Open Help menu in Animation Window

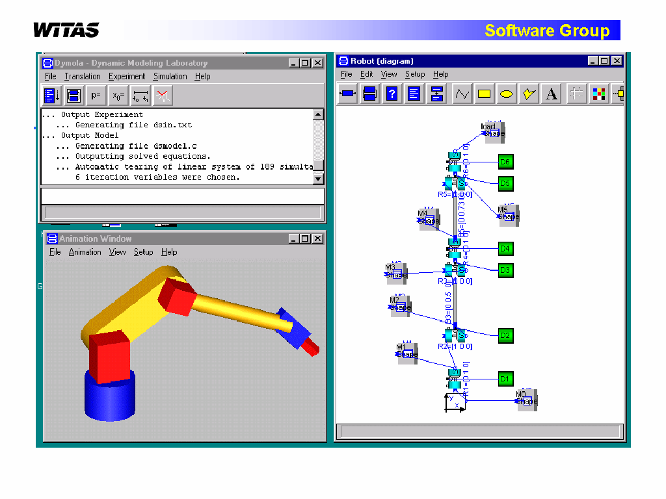click(169, 252)
